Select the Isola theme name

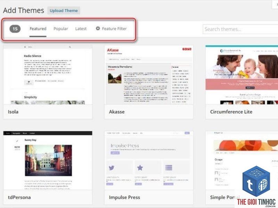13,112
